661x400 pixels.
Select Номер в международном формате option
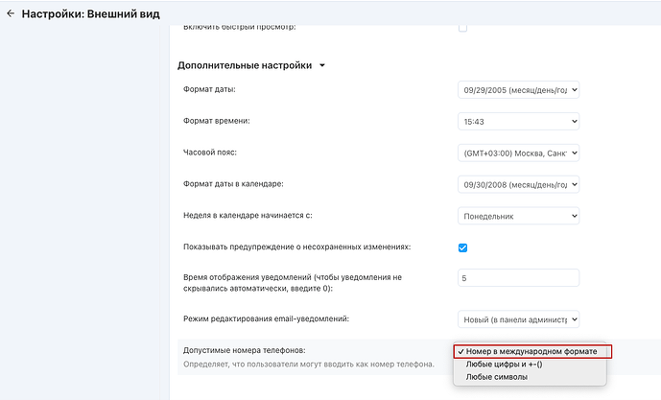coord(532,351)
